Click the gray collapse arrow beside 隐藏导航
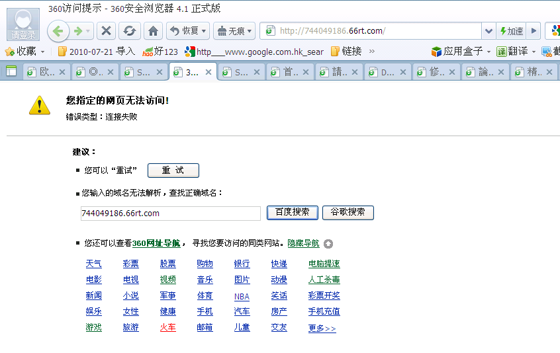Image resolution: width=560 pixels, height=353 pixels. click(x=328, y=244)
